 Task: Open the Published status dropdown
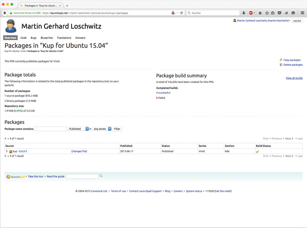coord(78,129)
